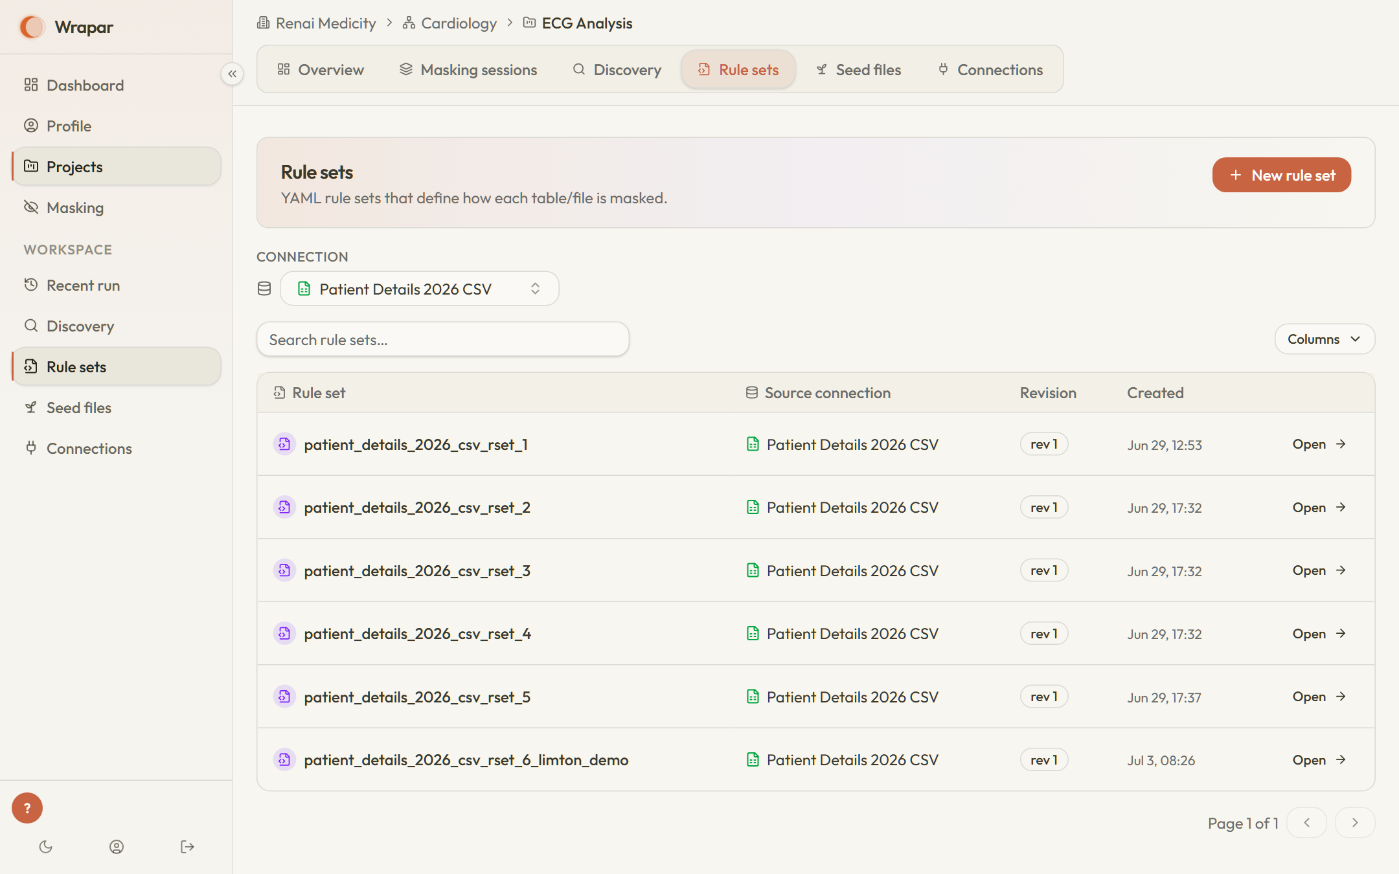Click rev 1 badge of rset_4
This screenshot has height=874, width=1399.
coord(1044,634)
